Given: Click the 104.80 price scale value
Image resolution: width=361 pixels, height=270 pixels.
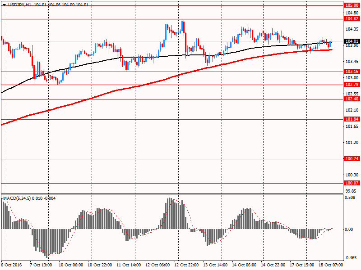Looking at the screenshot, I should tap(352, 13).
